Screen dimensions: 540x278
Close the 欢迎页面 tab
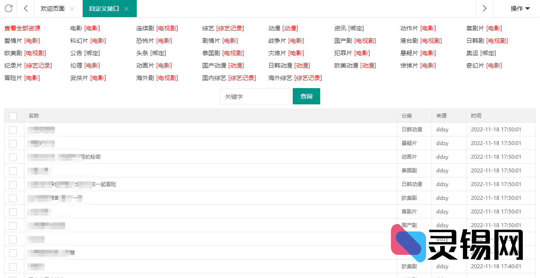coord(72,9)
